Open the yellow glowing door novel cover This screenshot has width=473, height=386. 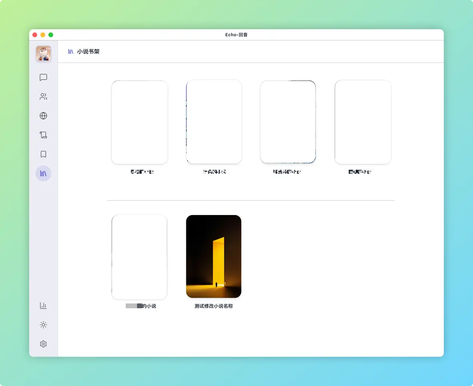coord(214,256)
